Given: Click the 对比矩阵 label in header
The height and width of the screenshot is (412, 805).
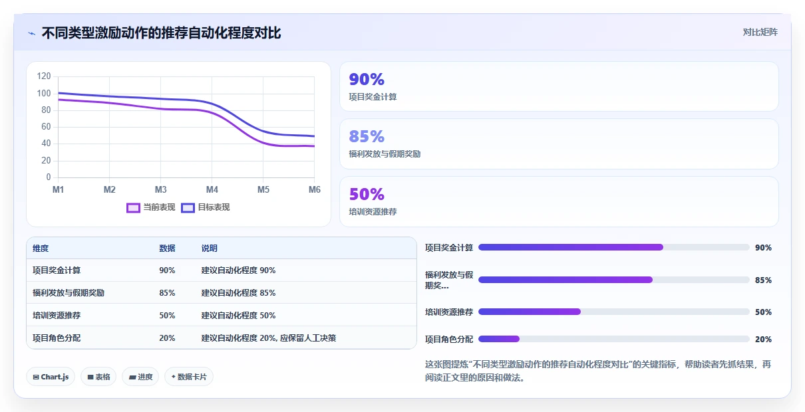Looking at the screenshot, I should point(760,32).
